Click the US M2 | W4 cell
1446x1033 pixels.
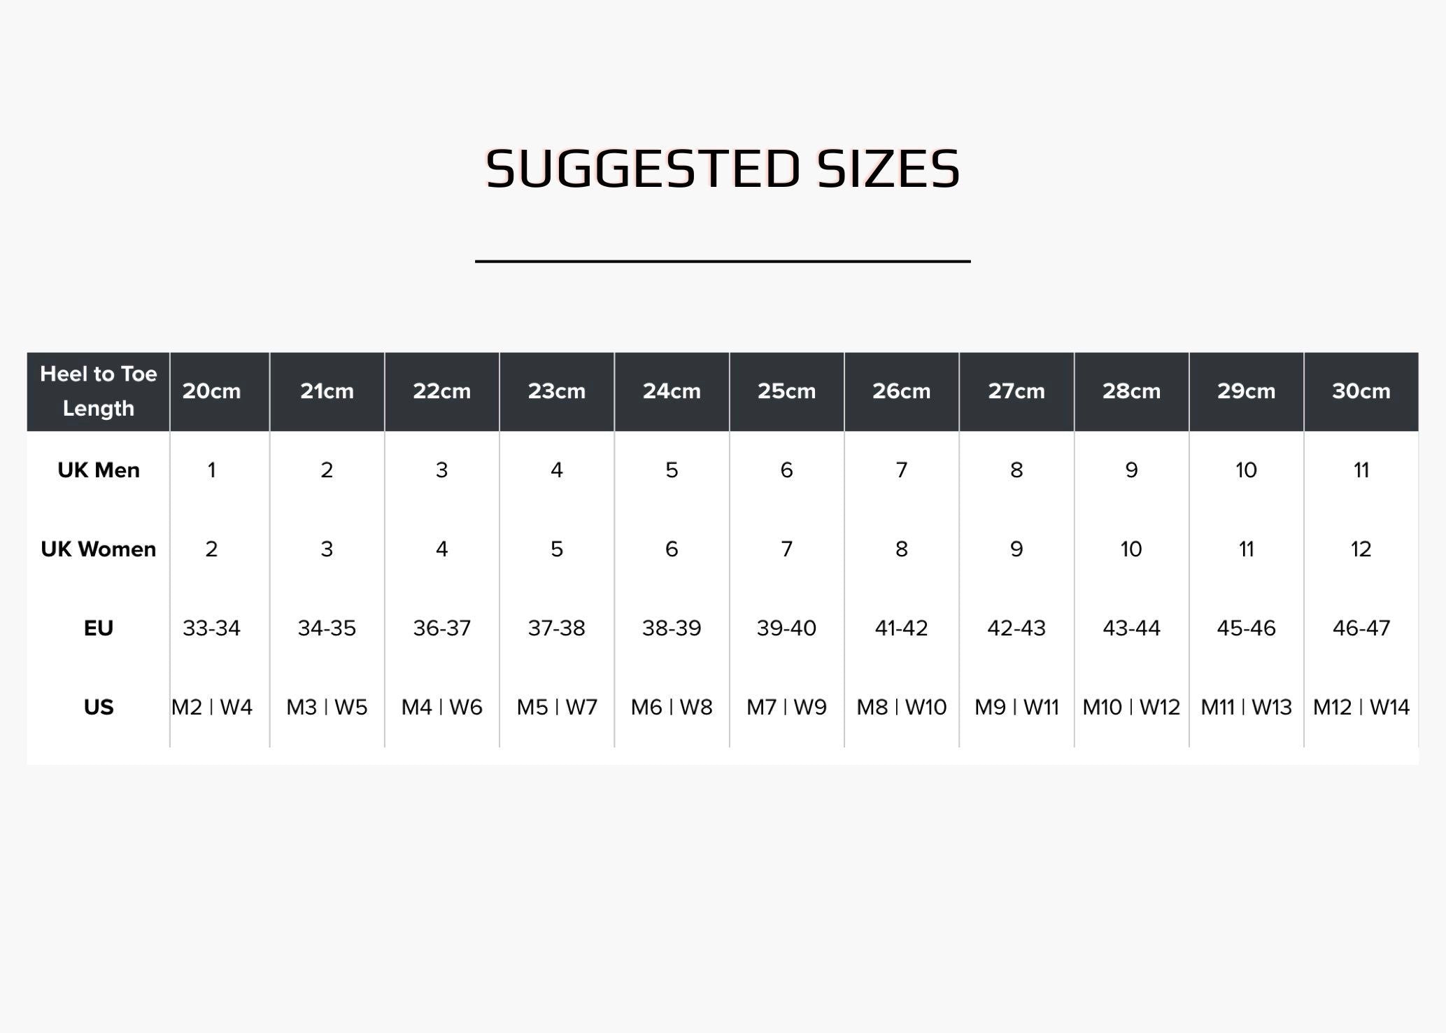coord(211,708)
